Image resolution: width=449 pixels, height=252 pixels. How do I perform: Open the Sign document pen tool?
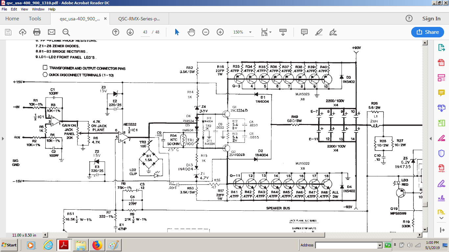[333, 32]
